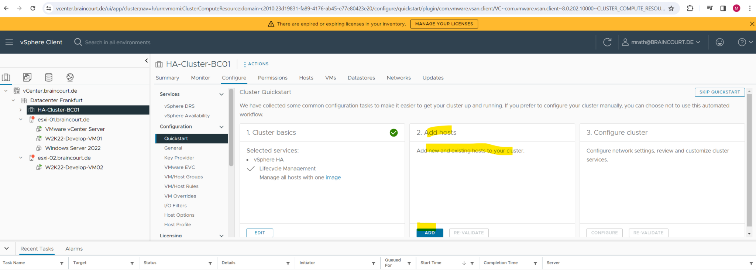Switch to the Monitor tab

coord(200,78)
